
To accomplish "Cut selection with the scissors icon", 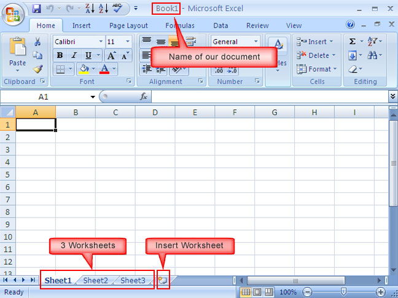I will pyautogui.click(x=37, y=42).
